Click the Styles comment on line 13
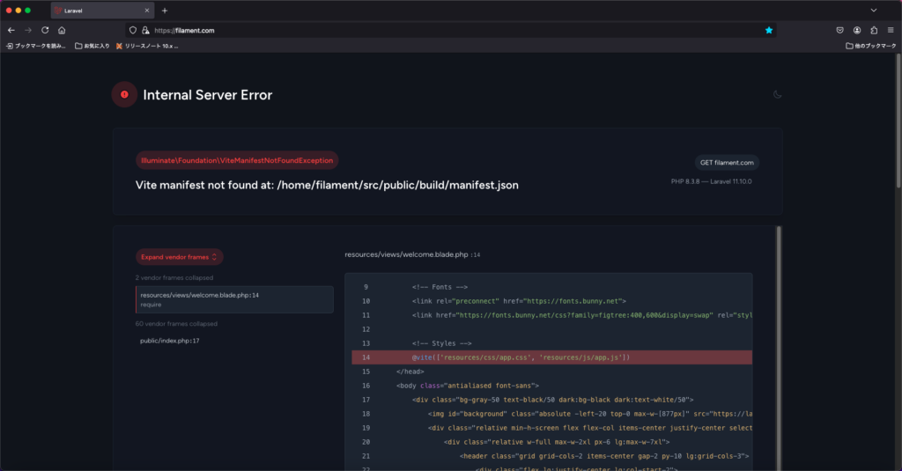This screenshot has height=471, width=902. tap(442, 343)
